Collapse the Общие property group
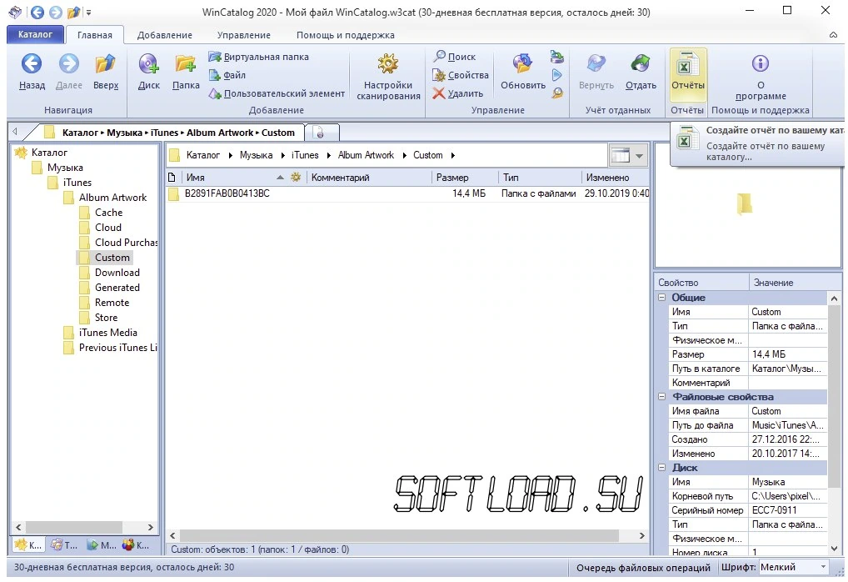Viewport: 848px width, 582px height. point(661,297)
